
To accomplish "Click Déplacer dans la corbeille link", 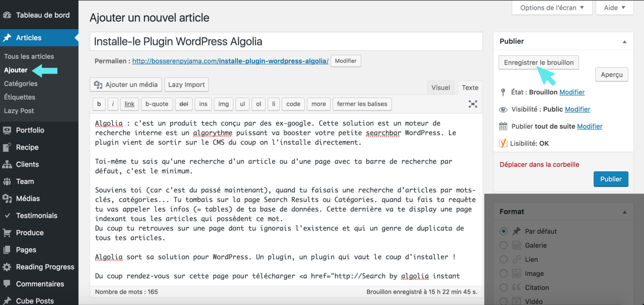I will [539, 165].
